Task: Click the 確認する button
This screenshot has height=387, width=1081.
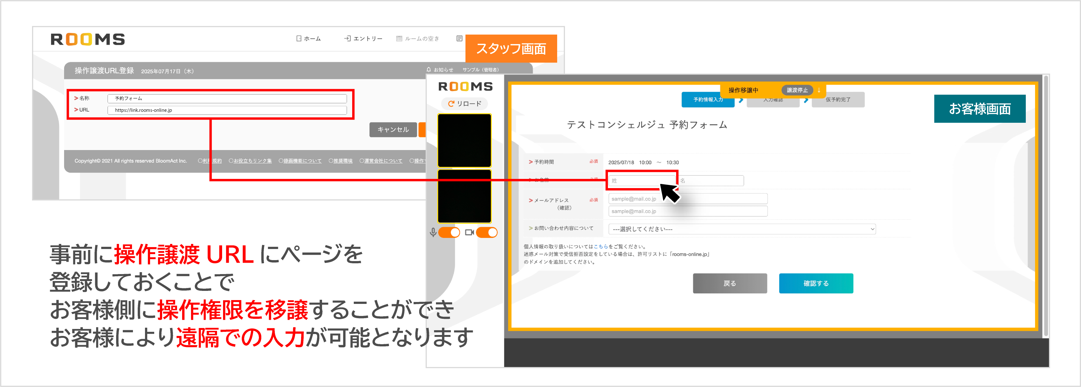Action: [x=816, y=283]
